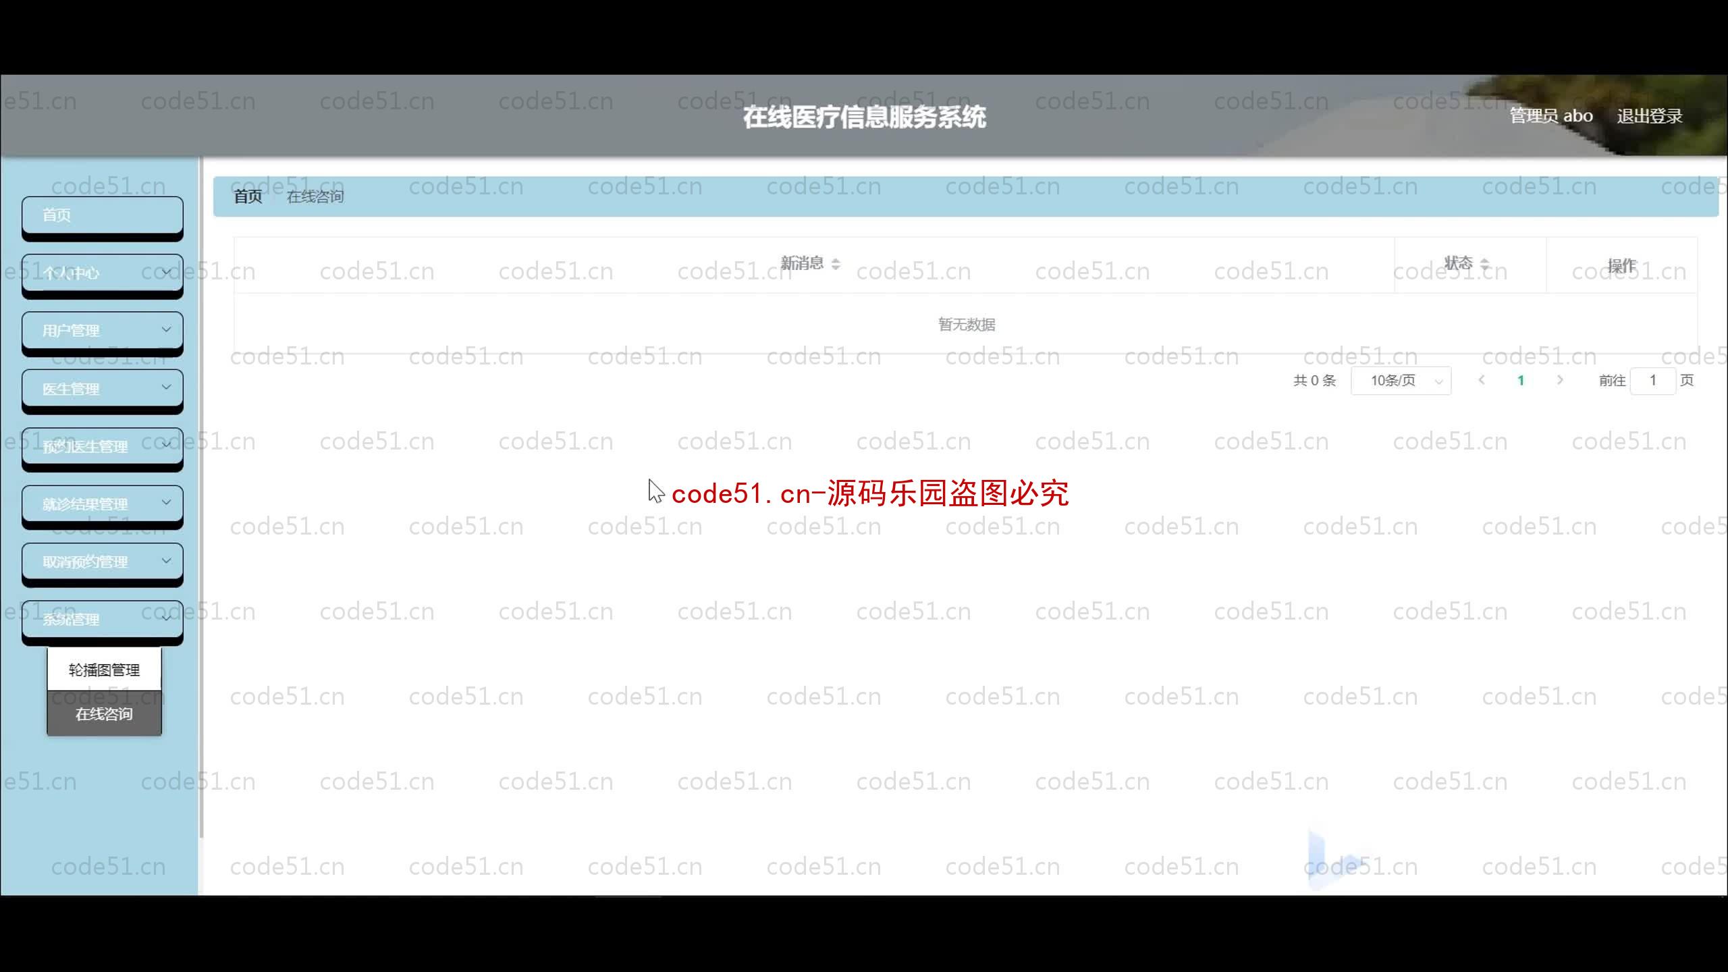This screenshot has width=1728, height=972.
Task: Expand 系统管理 system management expander
Action: [x=102, y=618]
